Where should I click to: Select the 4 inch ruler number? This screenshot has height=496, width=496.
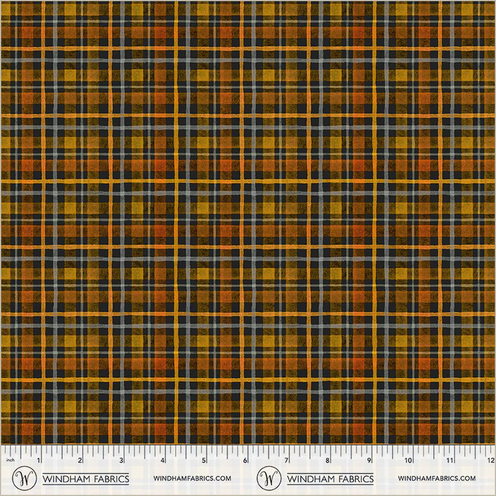(163, 460)
